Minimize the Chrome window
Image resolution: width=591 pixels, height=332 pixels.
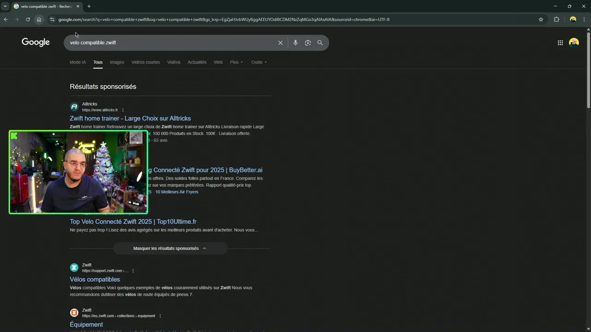[555, 6]
